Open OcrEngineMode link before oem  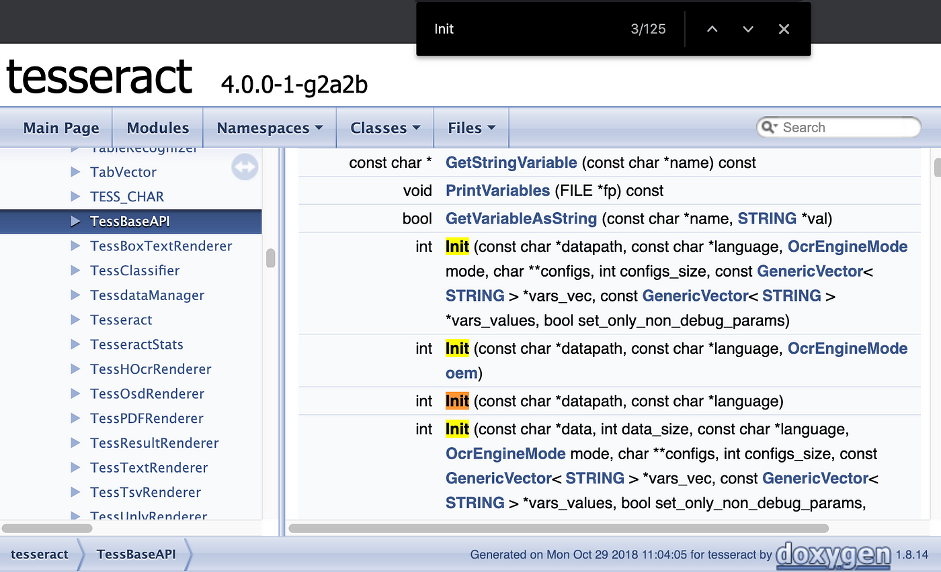[x=848, y=348]
